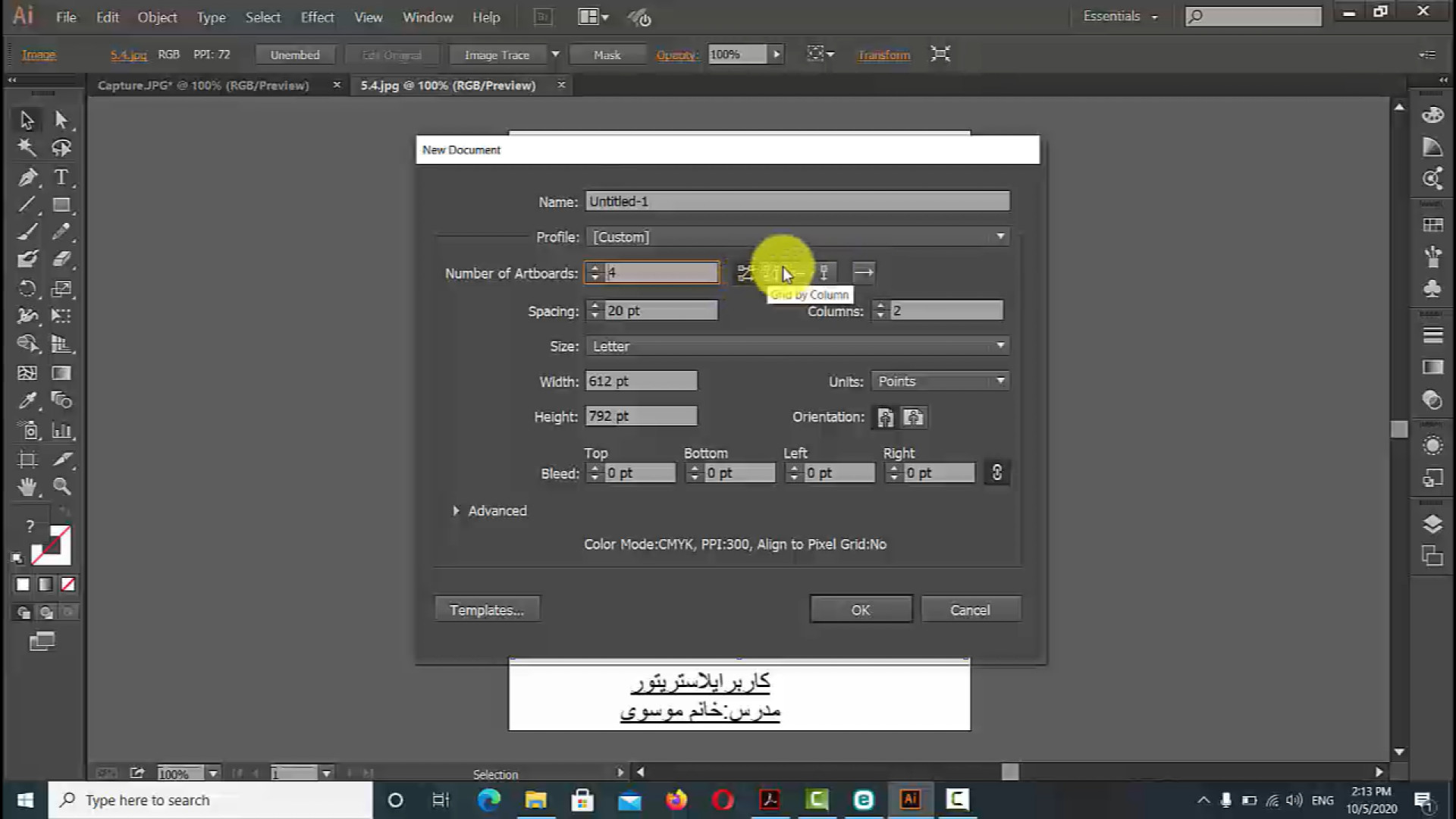The height and width of the screenshot is (819, 1456).
Task: Select the Hand tool
Action: point(27,487)
